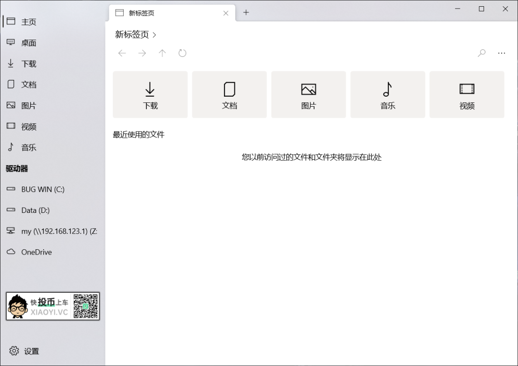Viewport: 518px width, 366px height.
Task: Go up one folder level
Action: (x=162, y=53)
